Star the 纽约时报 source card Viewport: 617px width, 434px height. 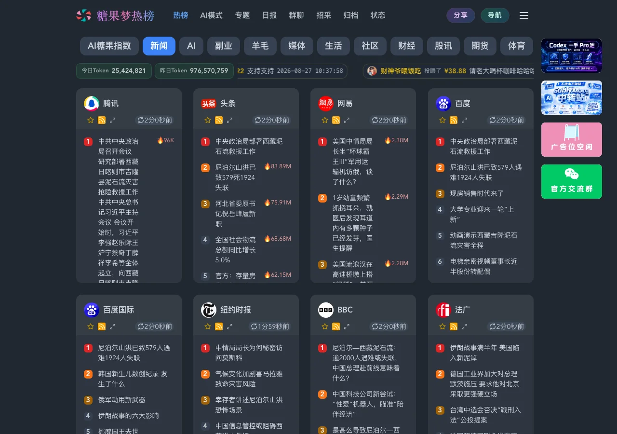[208, 326]
